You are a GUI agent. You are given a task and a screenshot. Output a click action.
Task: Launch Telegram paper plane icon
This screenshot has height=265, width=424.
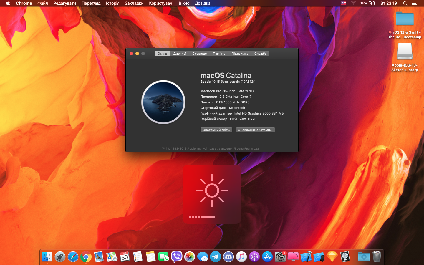click(x=216, y=257)
